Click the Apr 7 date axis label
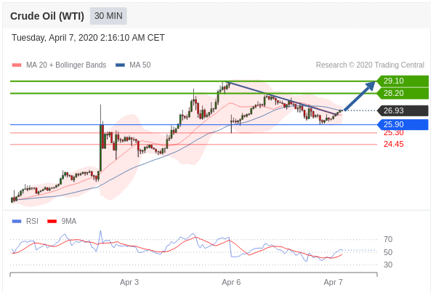The width and height of the screenshot is (436, 298). 333,282
